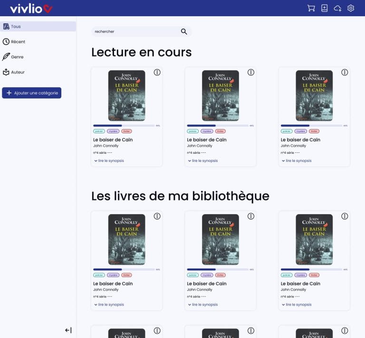Click the clock icon beside Récent
This screenshot has width=365, height=338.
tap(6, 42)
